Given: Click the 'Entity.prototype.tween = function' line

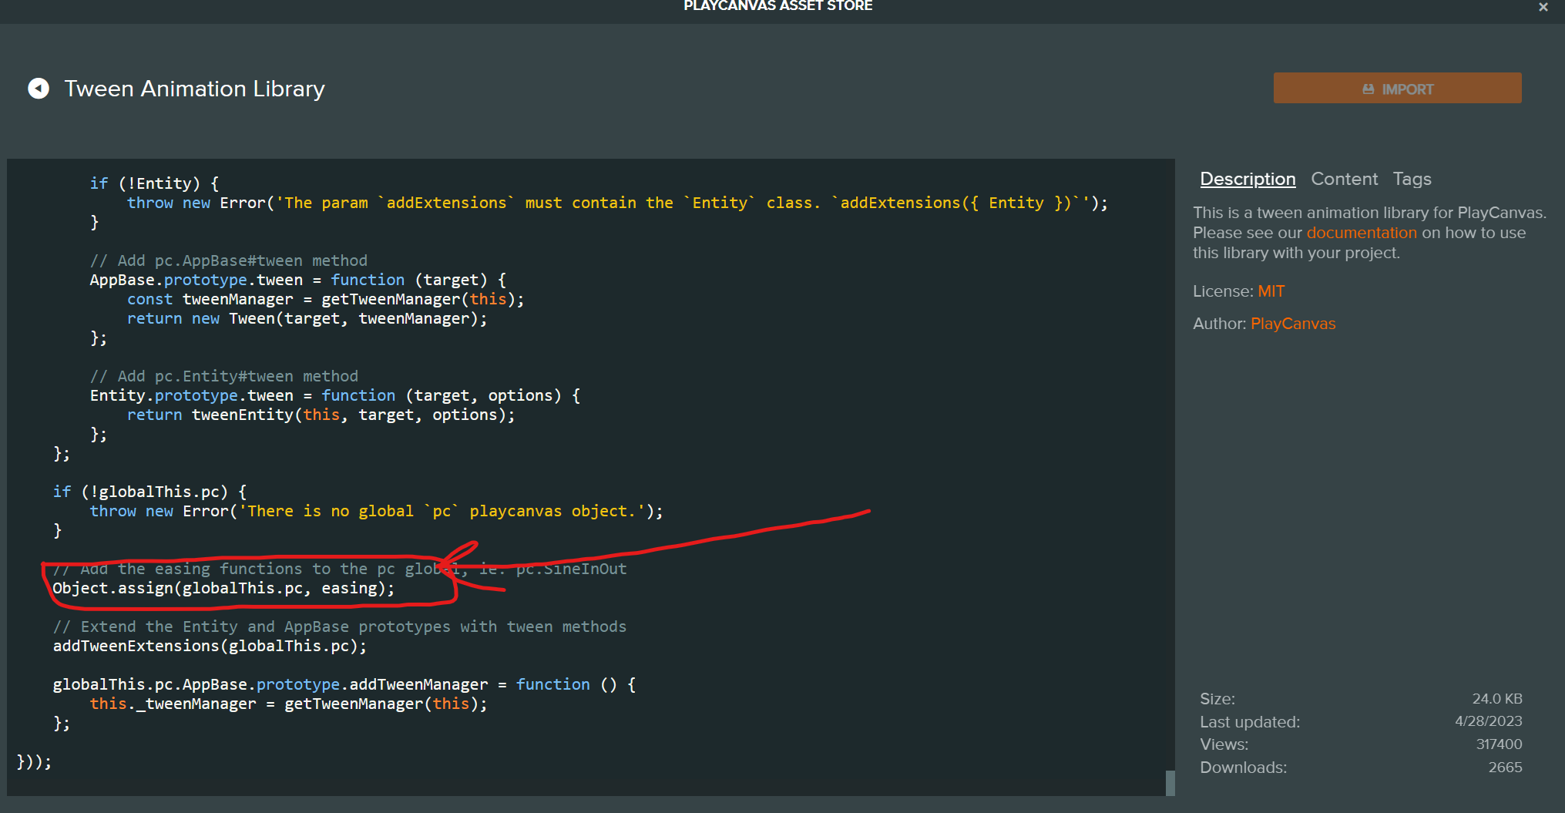Looking at the screenshot, I should 335,395.
